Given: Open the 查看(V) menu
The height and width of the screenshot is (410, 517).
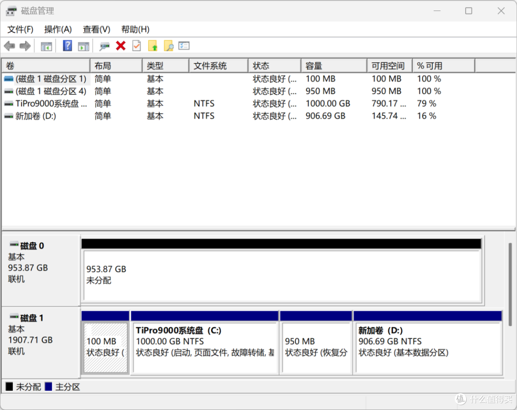Looking at the screenshot, I should [96, 29].
